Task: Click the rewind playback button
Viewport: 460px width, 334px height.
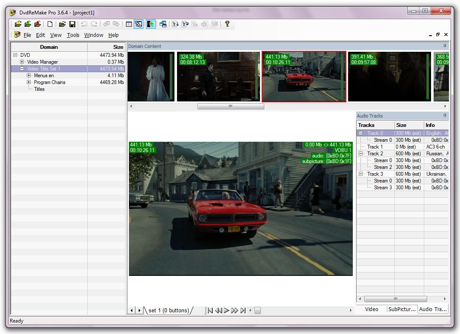Action: click(218, 311)
